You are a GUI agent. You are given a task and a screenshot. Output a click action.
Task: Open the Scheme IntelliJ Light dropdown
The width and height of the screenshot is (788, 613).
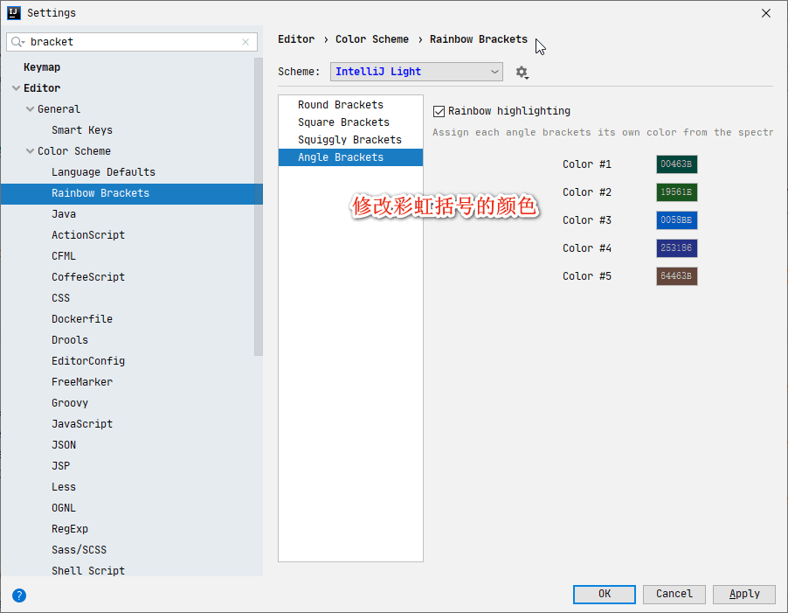tap(416, 72)
